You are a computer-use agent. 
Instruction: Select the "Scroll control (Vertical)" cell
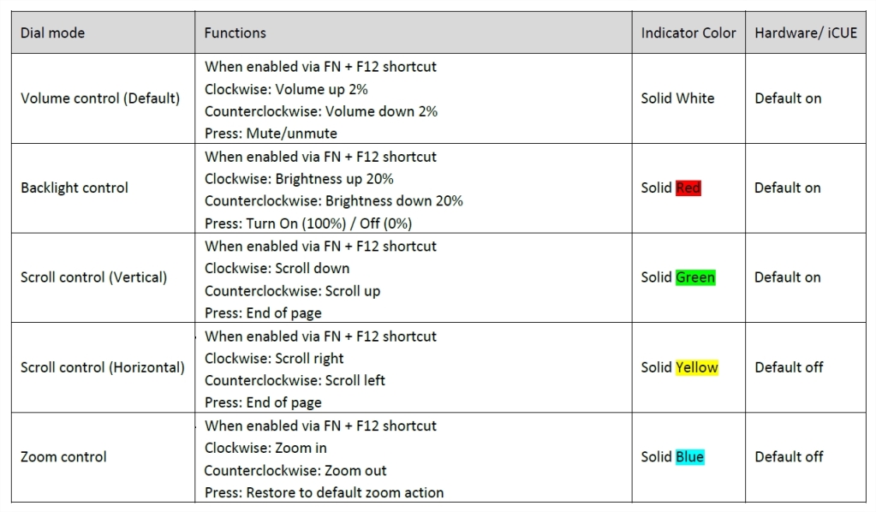click(94, 277)
